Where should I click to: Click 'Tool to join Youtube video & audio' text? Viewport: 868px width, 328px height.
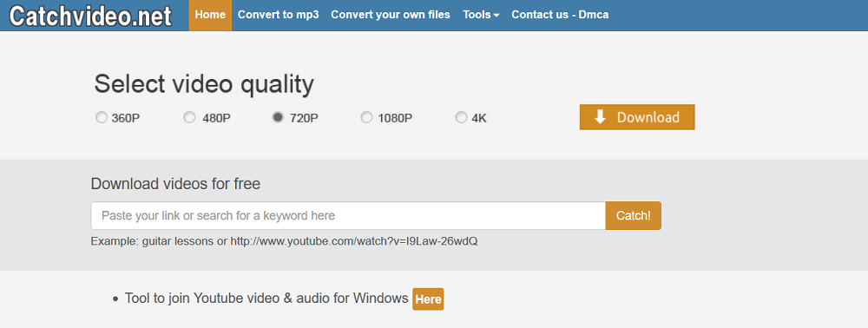266,298
